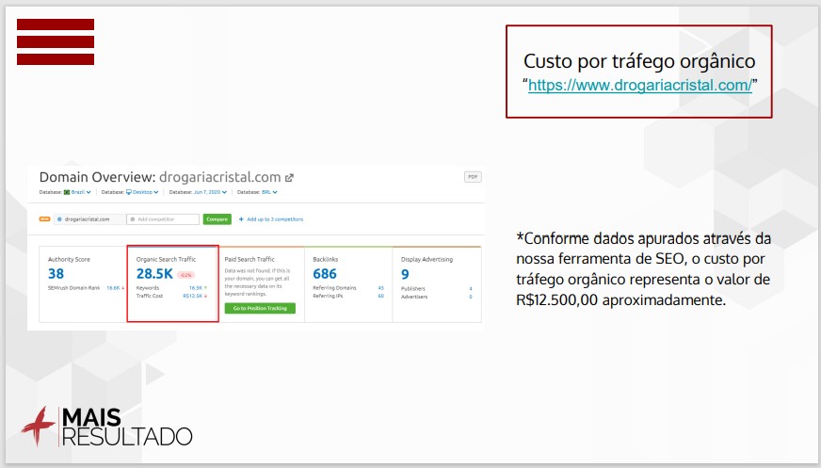821x468 pixels.
Task: Click the -0.2% change badge
Action: click(185, 275)
